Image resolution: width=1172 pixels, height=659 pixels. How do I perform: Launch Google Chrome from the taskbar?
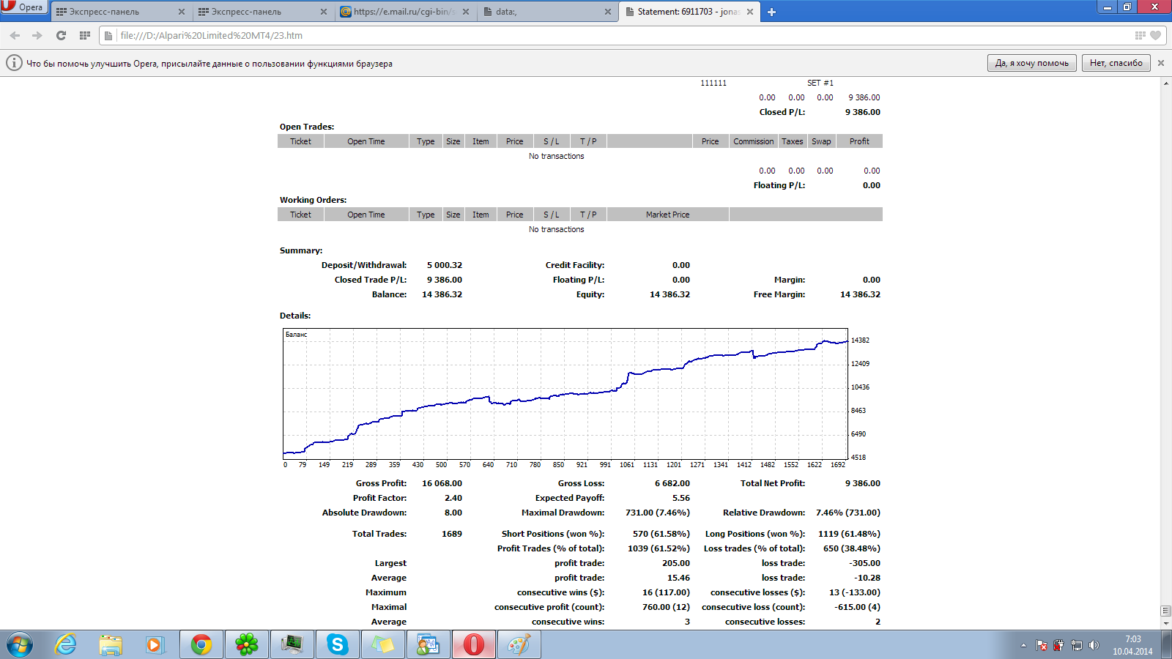point(201,644)
